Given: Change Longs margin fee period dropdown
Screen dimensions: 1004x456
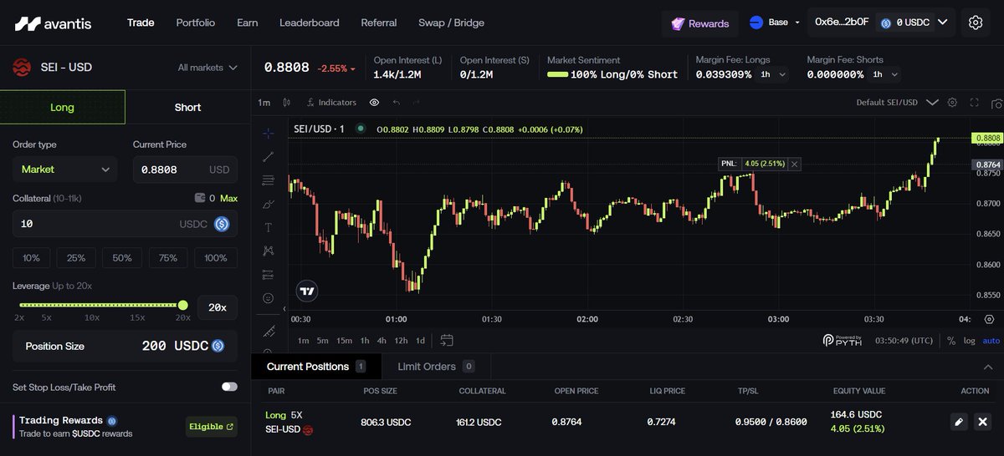Looking at the screenshot, I should click(x=772, y=74).
